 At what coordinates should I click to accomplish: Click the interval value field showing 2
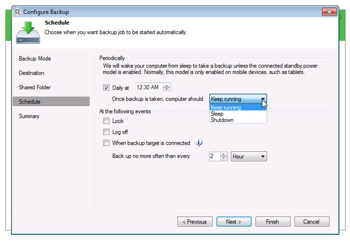(x=215, y=156)
